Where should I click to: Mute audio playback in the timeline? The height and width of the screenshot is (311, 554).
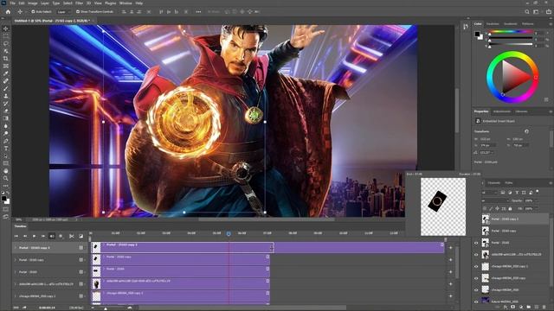(52, 236)
